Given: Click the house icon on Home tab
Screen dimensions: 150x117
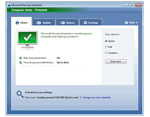Looking at the screenshot, I should (17, 23).
